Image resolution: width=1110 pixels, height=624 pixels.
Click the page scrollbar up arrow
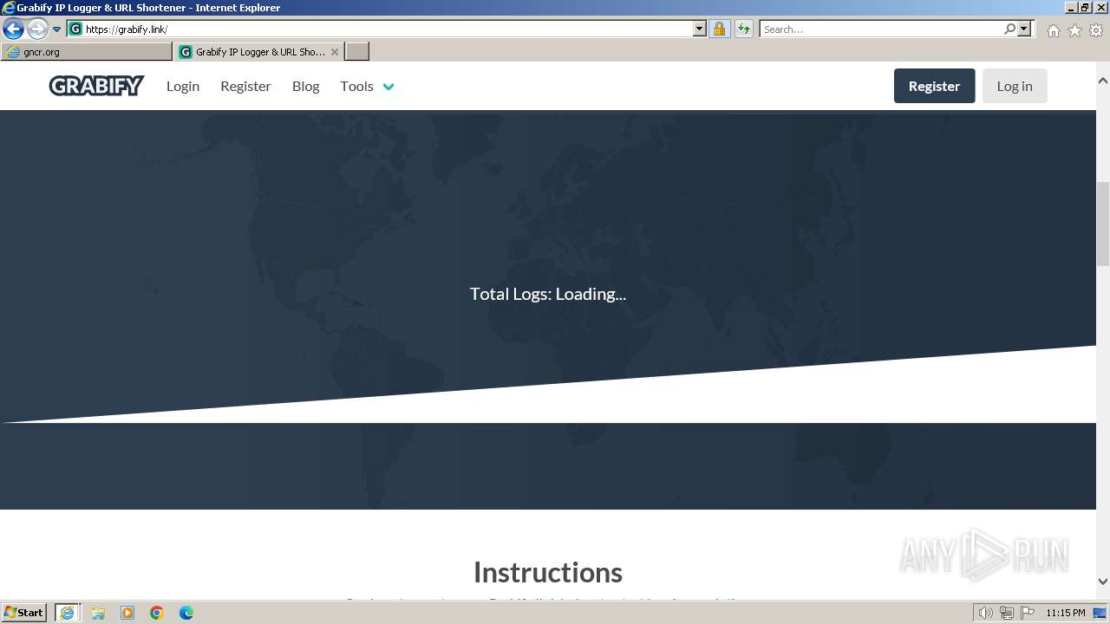1103,81
